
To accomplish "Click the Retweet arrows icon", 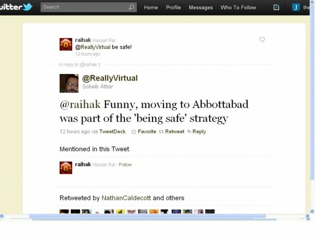I will (161, 132).
